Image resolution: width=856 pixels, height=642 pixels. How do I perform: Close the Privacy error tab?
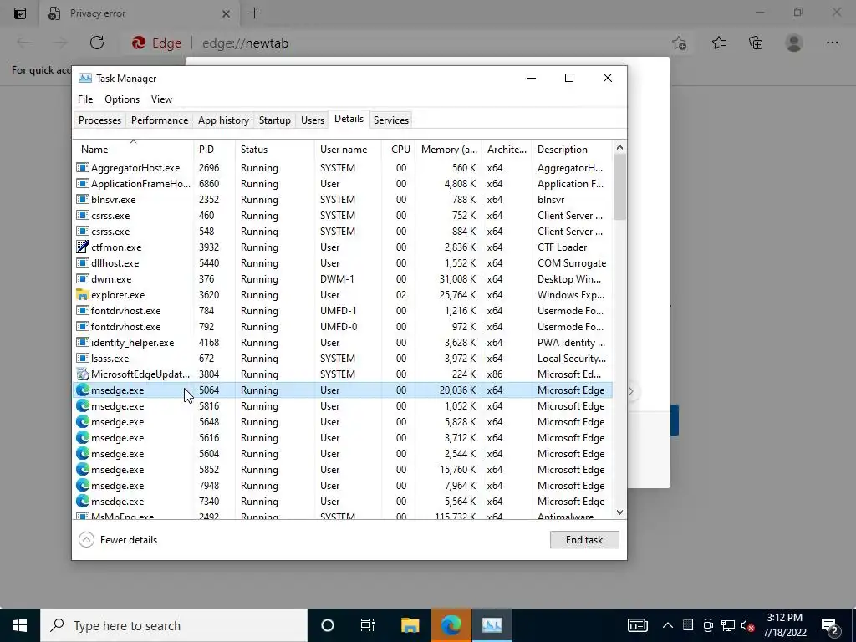pos(226,13)
